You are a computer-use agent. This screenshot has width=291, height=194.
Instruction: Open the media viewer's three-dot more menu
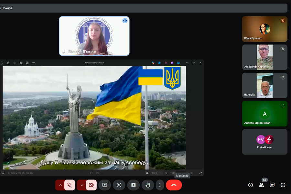pyautogui.click(x=33, y=63)
